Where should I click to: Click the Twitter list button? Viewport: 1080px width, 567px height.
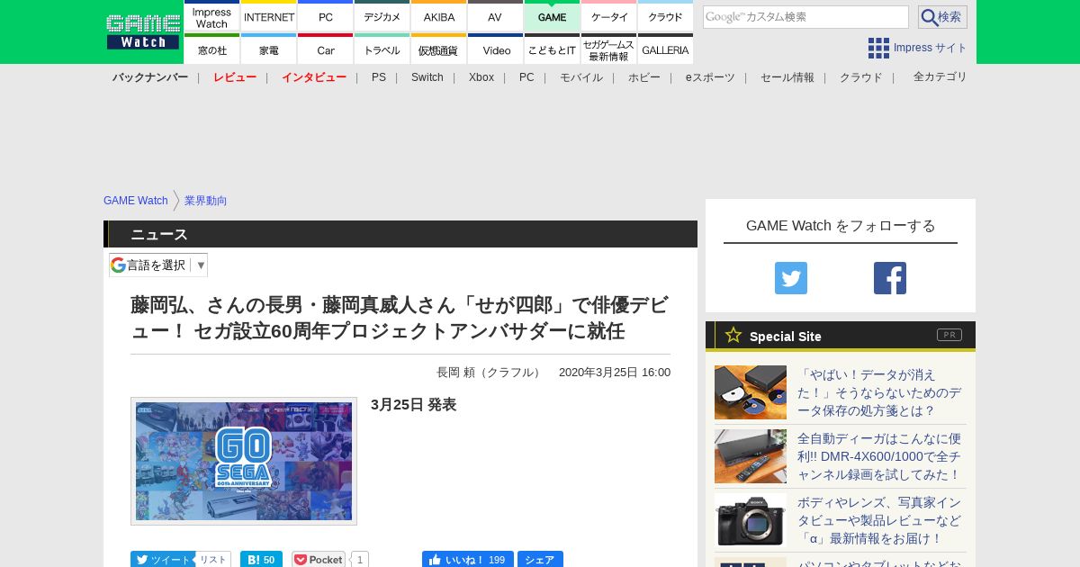coord(213,560)
